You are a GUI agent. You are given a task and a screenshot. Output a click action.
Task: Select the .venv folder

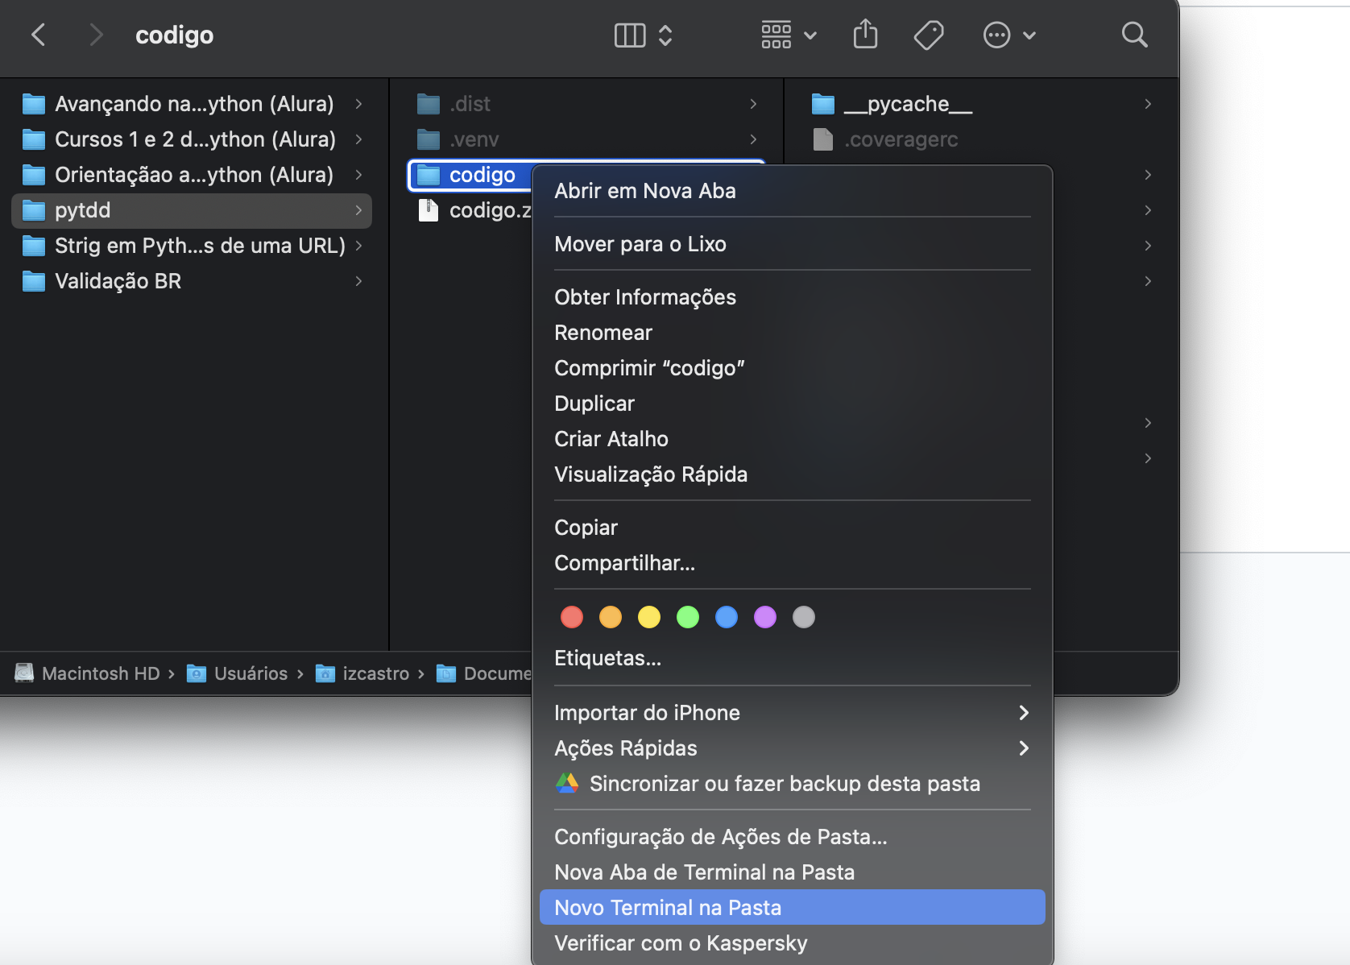pyautogui.click(x=586, y=139)
